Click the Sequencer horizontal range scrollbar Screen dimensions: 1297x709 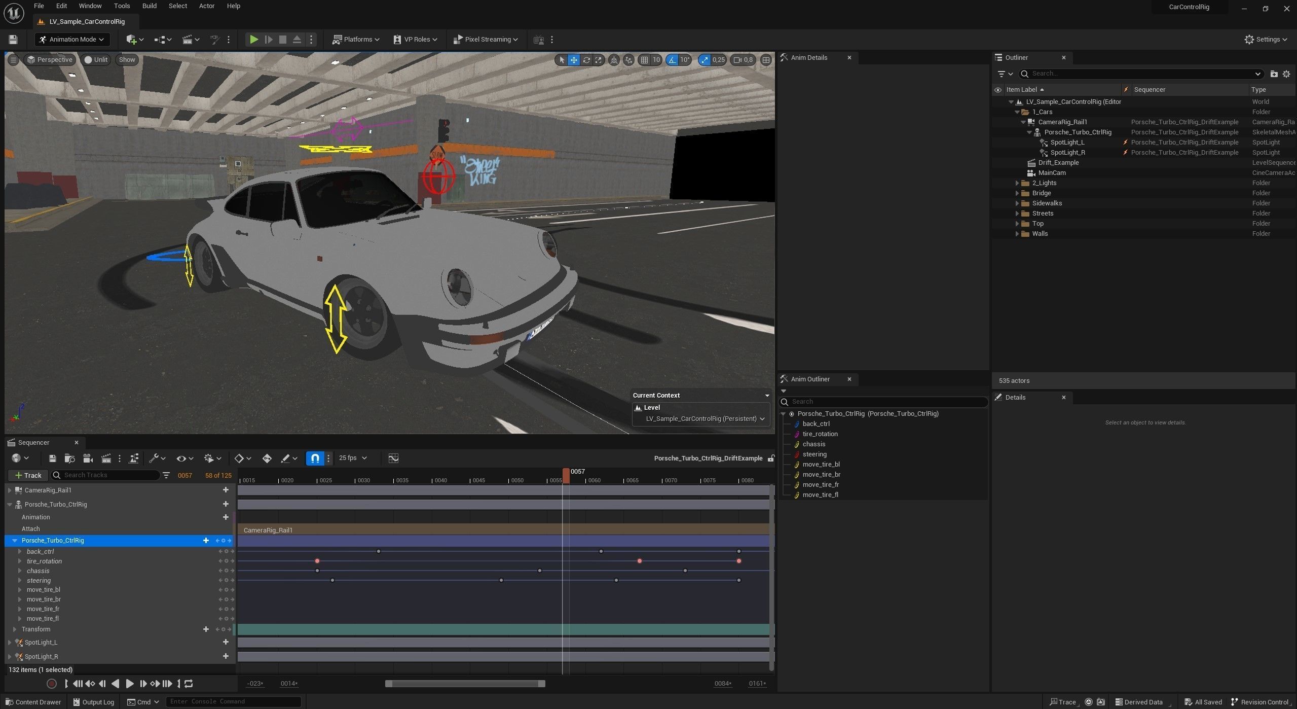(465, 684)
